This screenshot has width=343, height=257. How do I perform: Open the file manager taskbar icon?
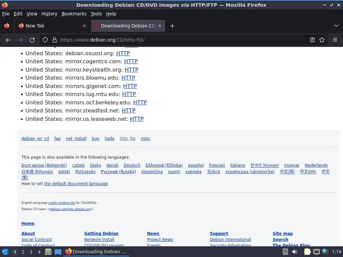pyautogui.click(x=48, y=252)
